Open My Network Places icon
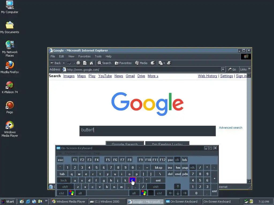Image resolution: width=274 pixels, height=205 pixels. tap(10, 49)
